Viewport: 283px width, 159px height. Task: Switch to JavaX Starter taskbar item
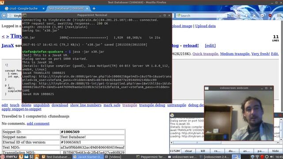pyautogui.click(x=88, y=157)
